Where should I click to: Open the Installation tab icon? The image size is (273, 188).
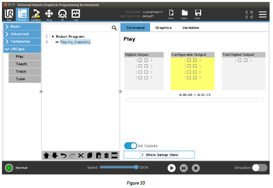(35, 14)
